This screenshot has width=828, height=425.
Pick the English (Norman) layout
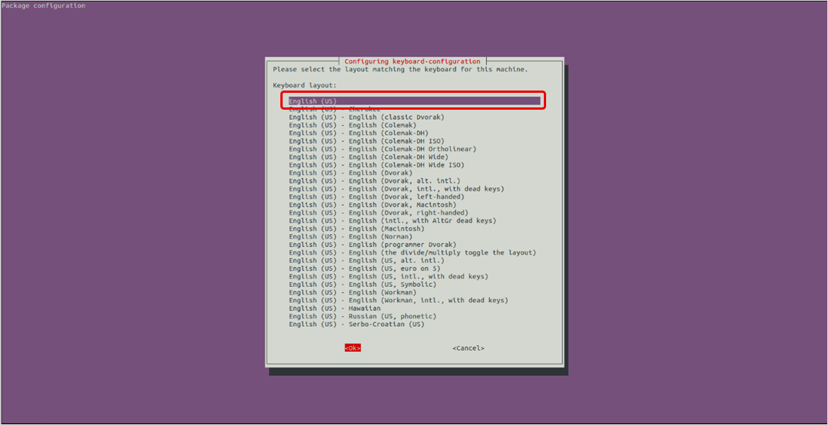click(350, 237)
